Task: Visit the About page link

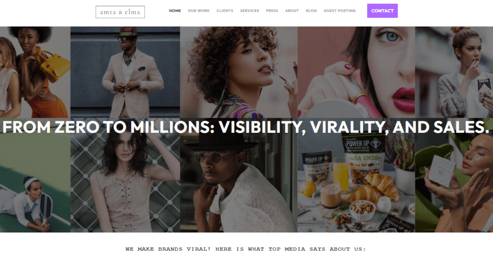Action: pyautogui.click(x=292, y=11)
